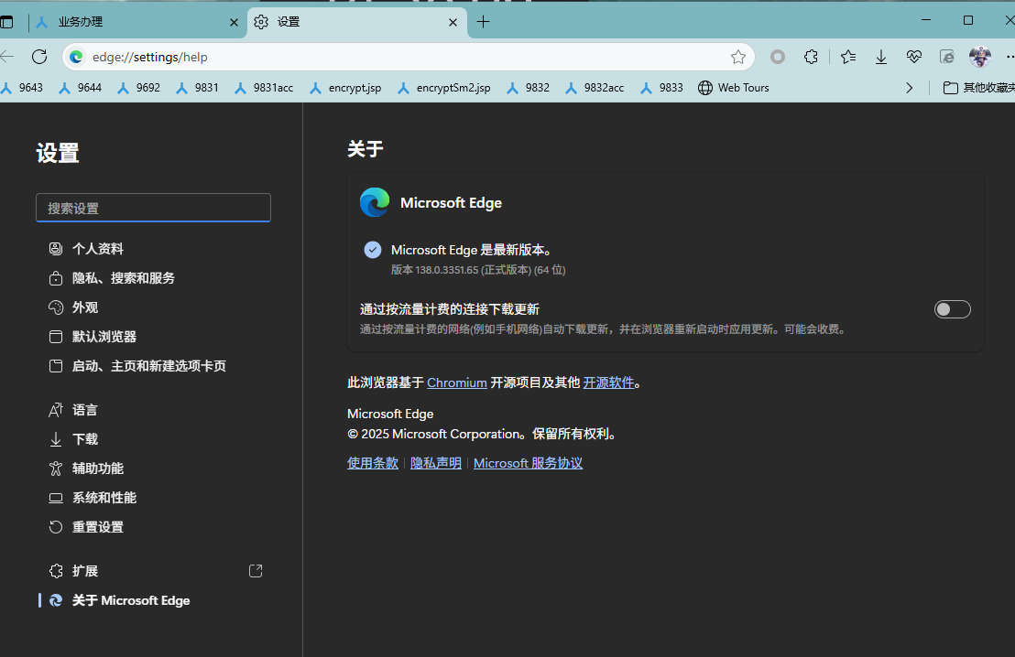Viewport: 1015px width, 657px height.
Task: Open vertical tabs menu icon
Action: pos(7,22)
